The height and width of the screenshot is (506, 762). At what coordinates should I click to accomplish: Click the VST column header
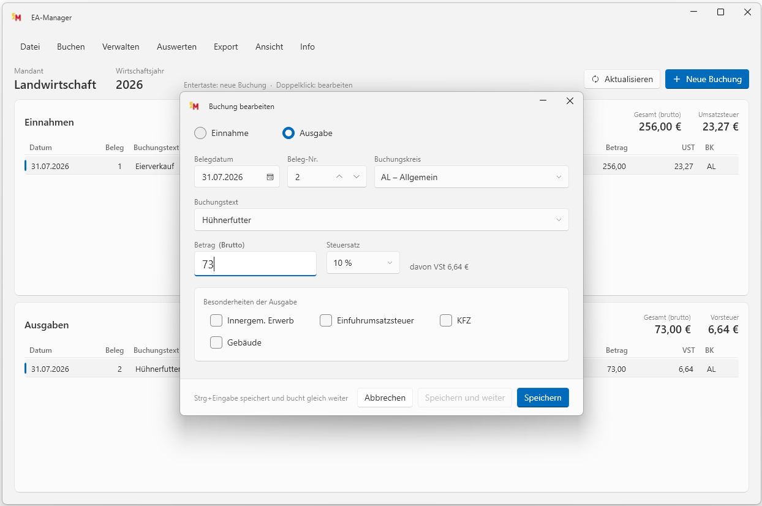(688, 350)
